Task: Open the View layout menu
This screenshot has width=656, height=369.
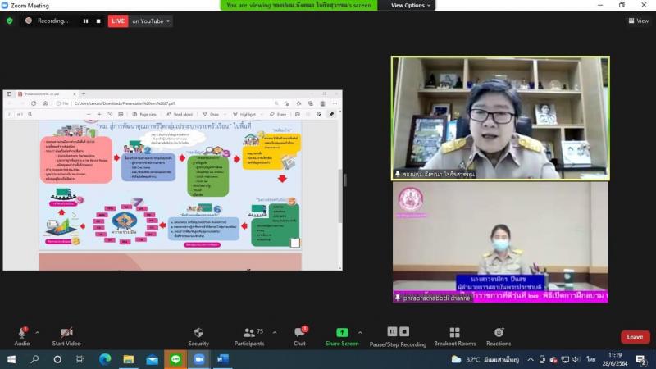Action: click(x=639, y=20)
